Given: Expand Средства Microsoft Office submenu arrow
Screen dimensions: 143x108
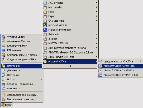Looking at the screenshot, I should point(141,61).
